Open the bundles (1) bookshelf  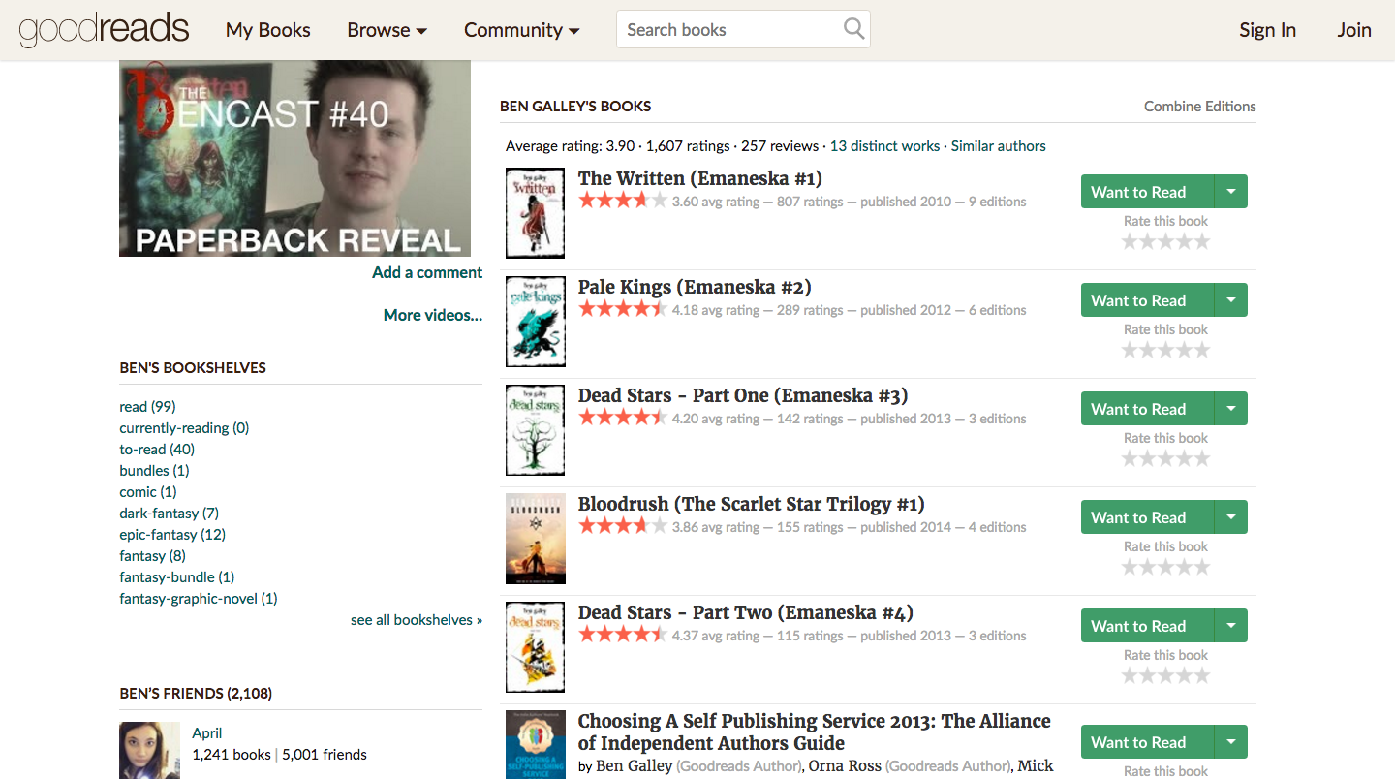click(154, 471)
